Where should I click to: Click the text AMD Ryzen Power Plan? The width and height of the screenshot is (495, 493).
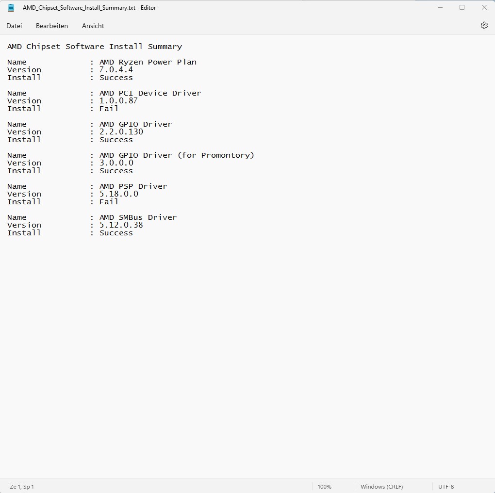point(148,62)
